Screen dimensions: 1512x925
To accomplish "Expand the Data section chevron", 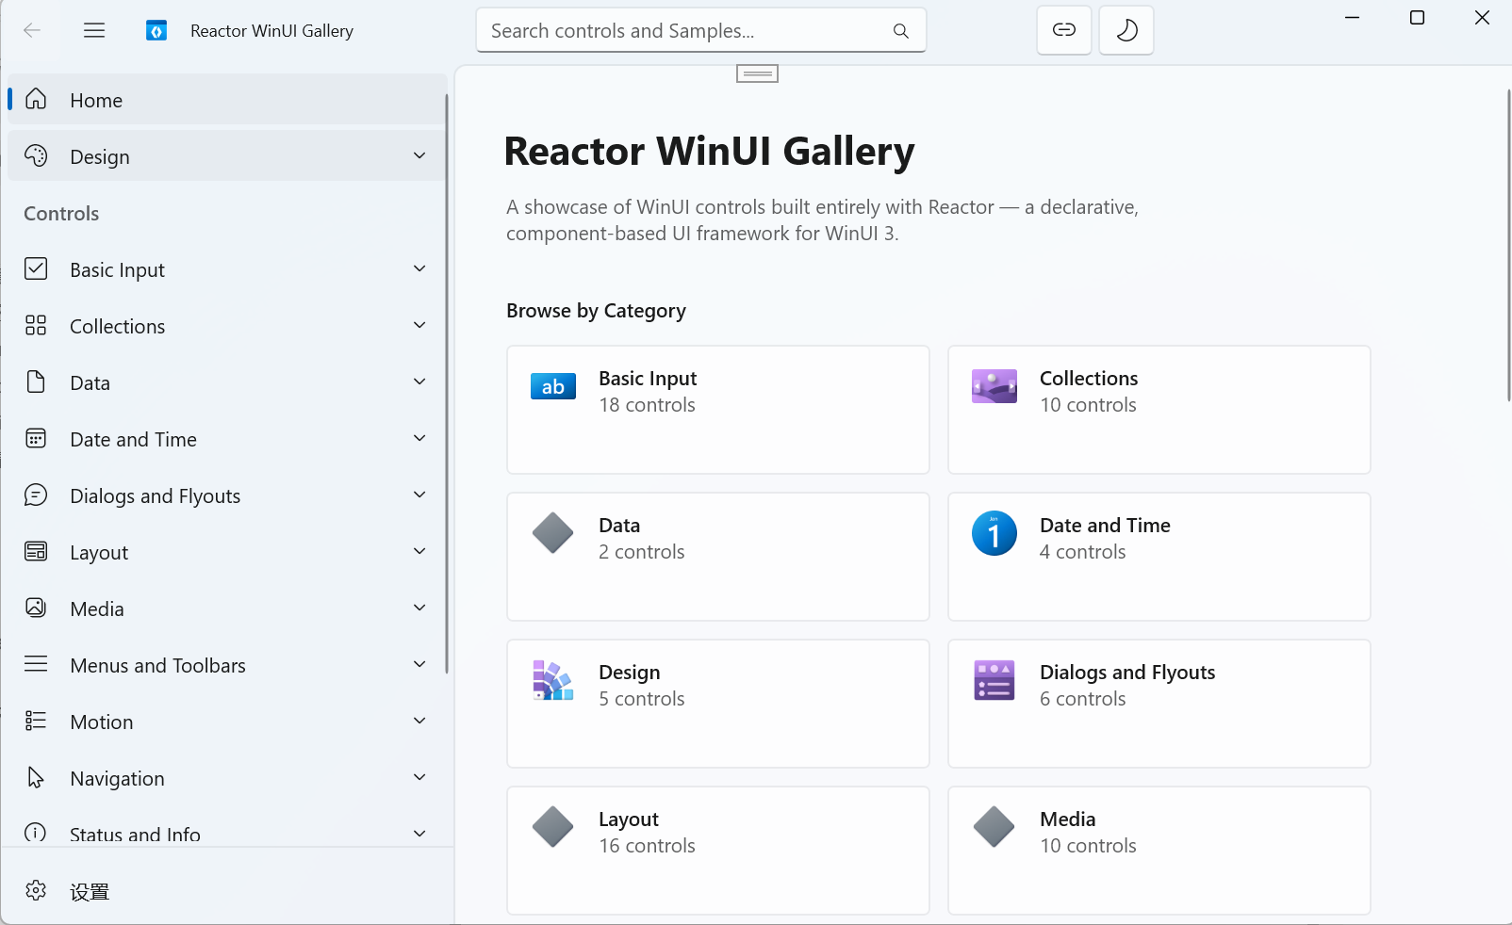I will [419, 381].
